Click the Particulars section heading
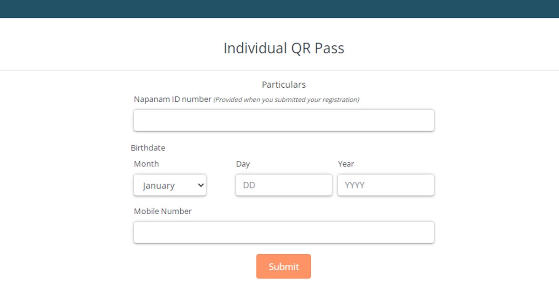Viewport: 559px width, 293px height. pyautogui.click(x=283, y=84)
